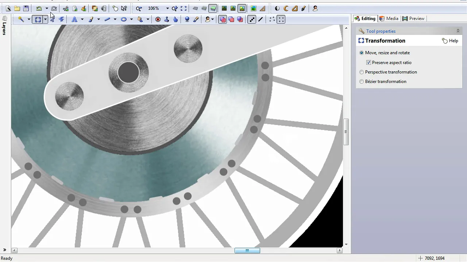Toggle the first overlapping squares blend mode
This screenshot has width=467, height=262.
223,19
